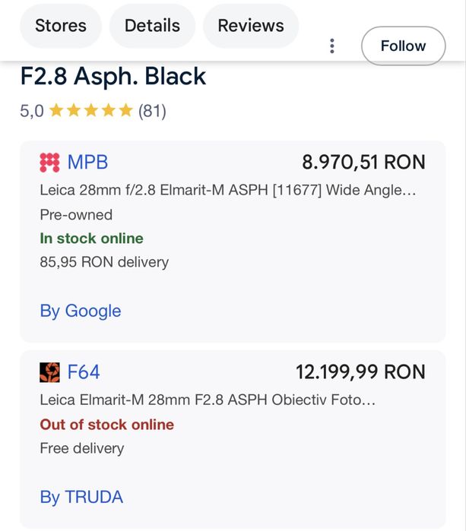The height and width of the screenshot is (531, 466).
Task: Switch to the Details tab
Action: (152, 25)
